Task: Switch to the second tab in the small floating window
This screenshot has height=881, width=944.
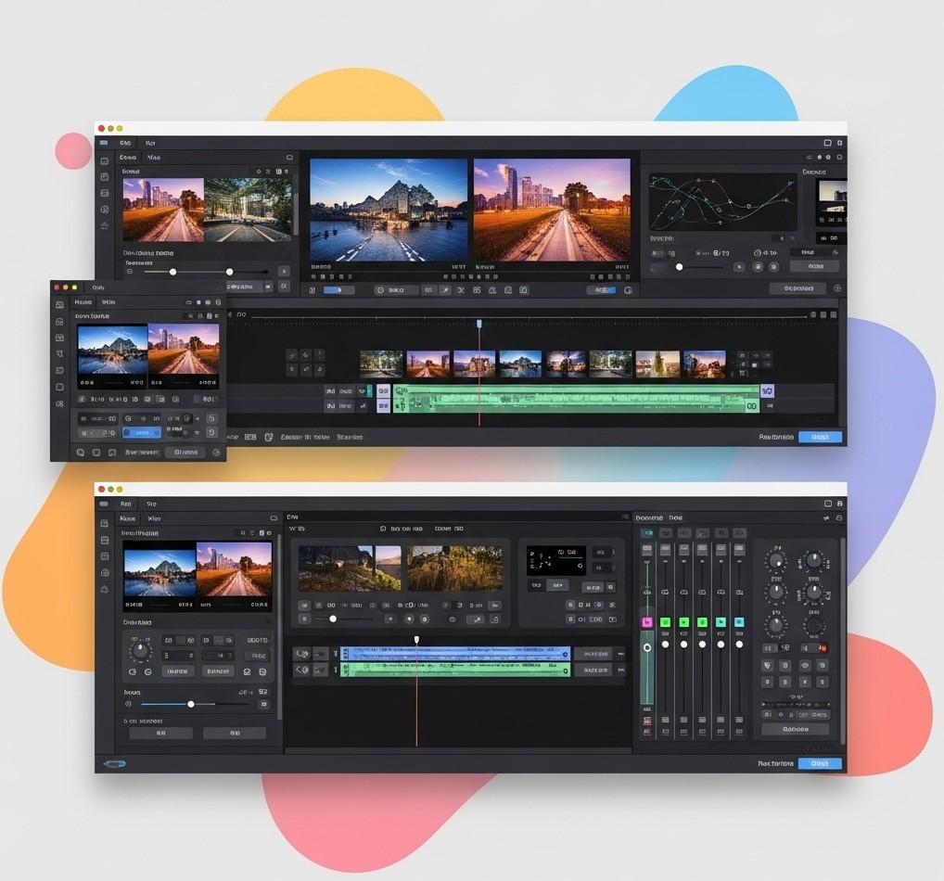Action: [108, 302]
